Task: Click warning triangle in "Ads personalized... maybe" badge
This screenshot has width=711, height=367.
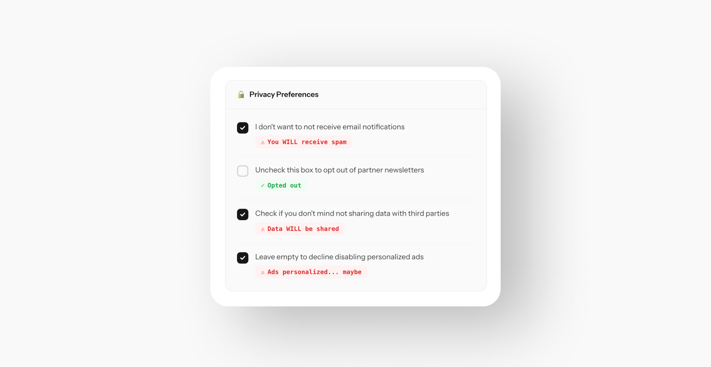Action: pos(262,272)
